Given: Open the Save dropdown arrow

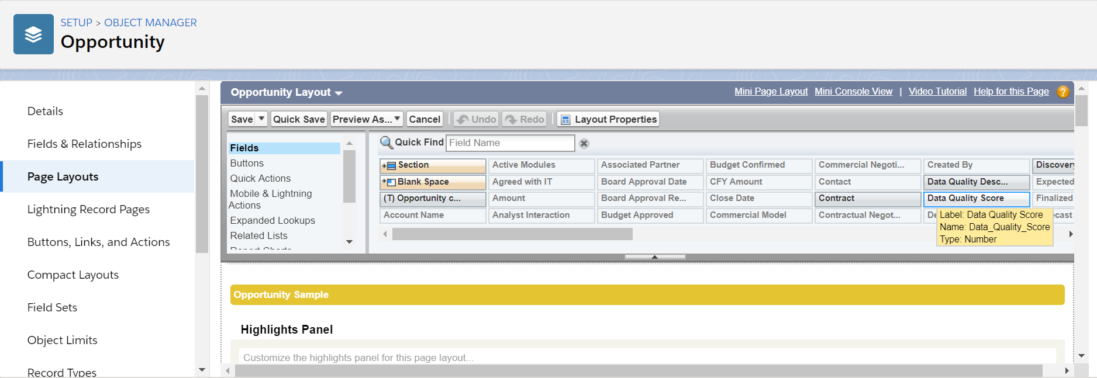Looking at the screenshot, I should click(x=261, y=119).
